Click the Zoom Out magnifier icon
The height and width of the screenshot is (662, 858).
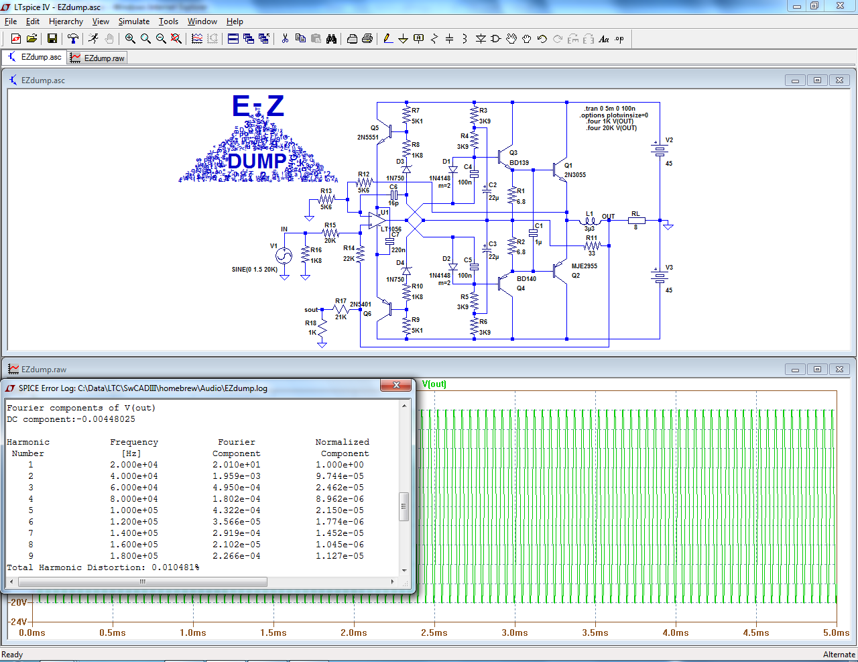coord(161,39)
